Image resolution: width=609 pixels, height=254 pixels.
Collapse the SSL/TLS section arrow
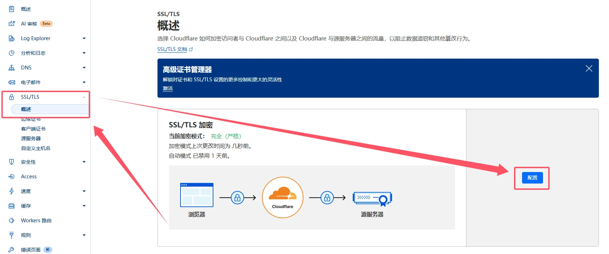pyautogui.click(x=84, y=97)
